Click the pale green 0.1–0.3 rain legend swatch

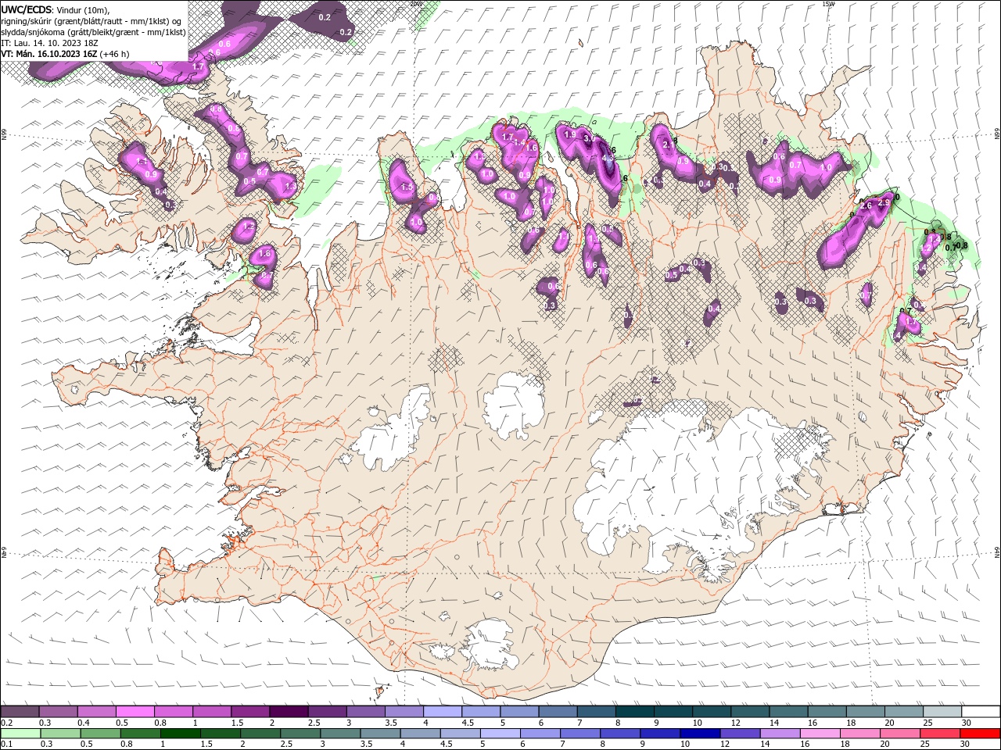pos(20,733)
